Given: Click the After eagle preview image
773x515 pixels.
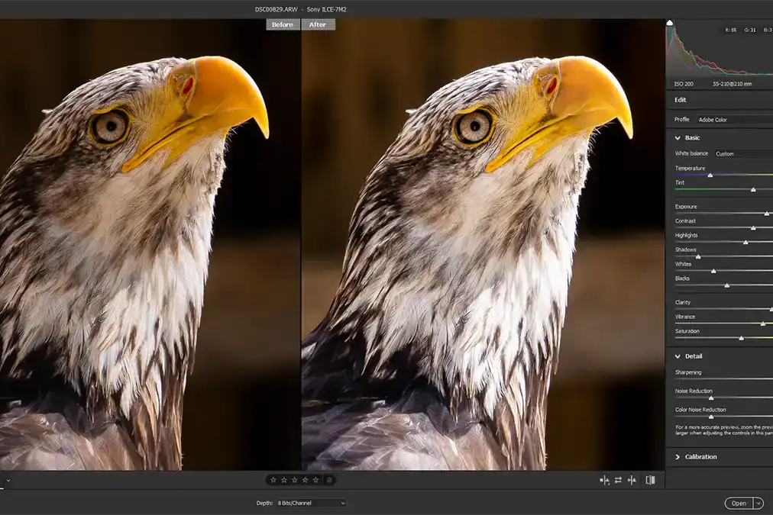Looking at the screenshot, I should [483, 245].
